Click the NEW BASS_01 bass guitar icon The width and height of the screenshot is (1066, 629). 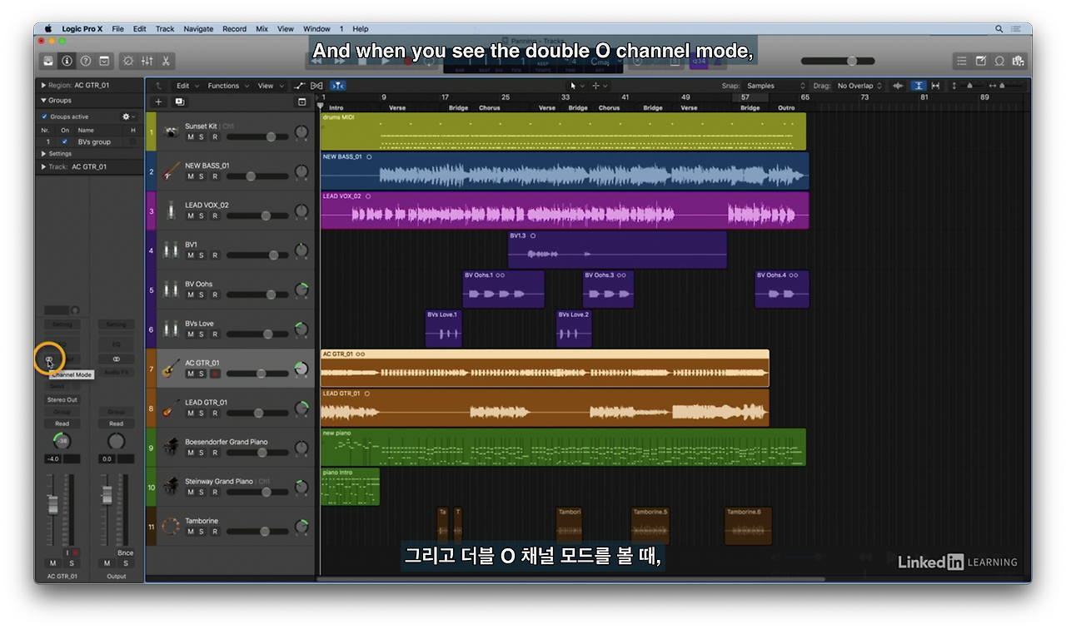click(x=171, y=171)
